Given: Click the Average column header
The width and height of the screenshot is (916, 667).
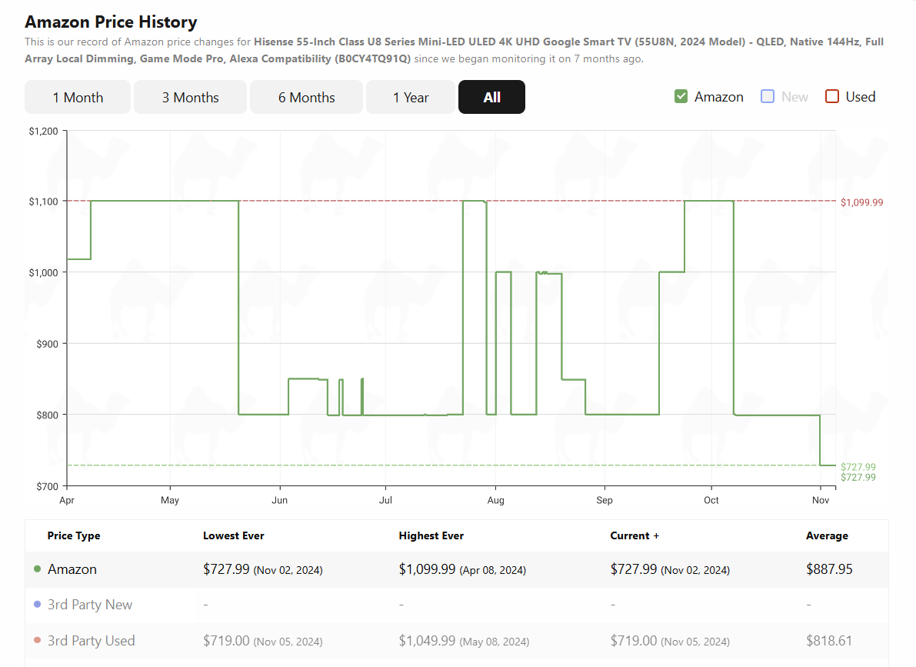Looking at the screenshot, I should click(827, 535).
